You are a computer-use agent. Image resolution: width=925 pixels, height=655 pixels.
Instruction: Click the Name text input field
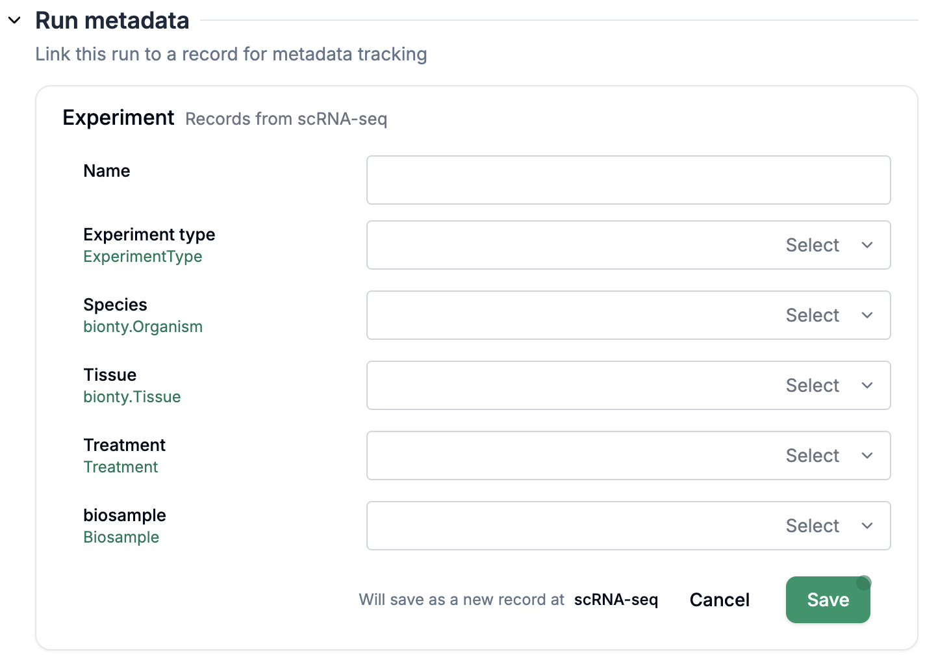point(627,180)
